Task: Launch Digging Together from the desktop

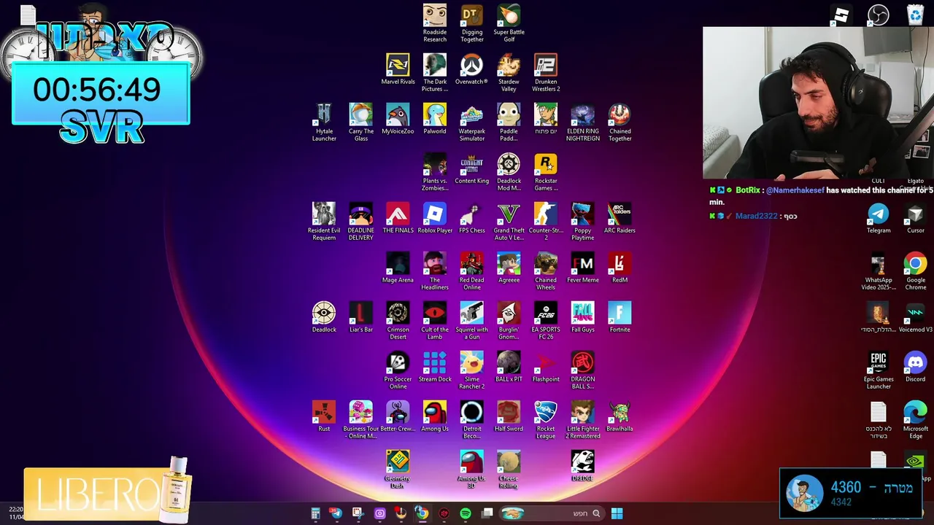Action: pyautogui.click(x=472, y=23)
